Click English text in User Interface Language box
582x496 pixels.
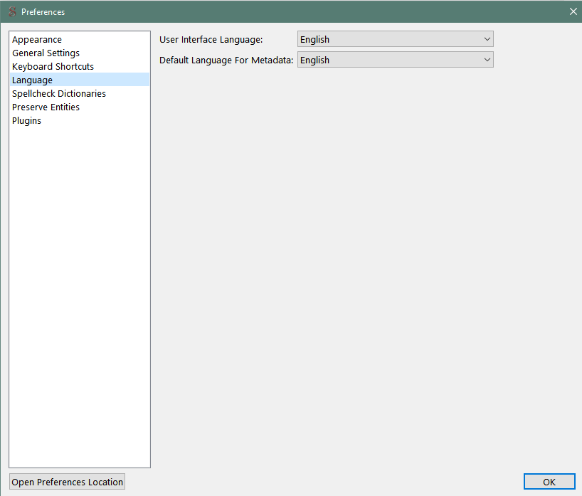(x=314, y=40)
